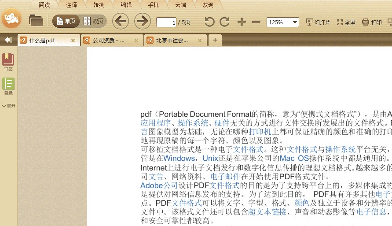Viewport: 392px width, 226px height.
Task: Open the table of contents panel (目录)
Action: pos(8,86)
